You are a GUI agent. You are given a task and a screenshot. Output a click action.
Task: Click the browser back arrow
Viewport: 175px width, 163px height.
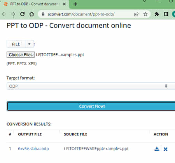(4, 14)
